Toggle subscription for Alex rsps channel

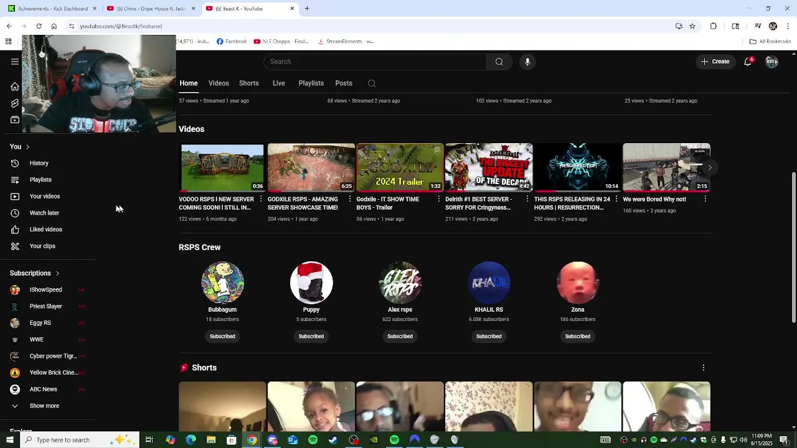pyautogui.click(x=400, y=337)
